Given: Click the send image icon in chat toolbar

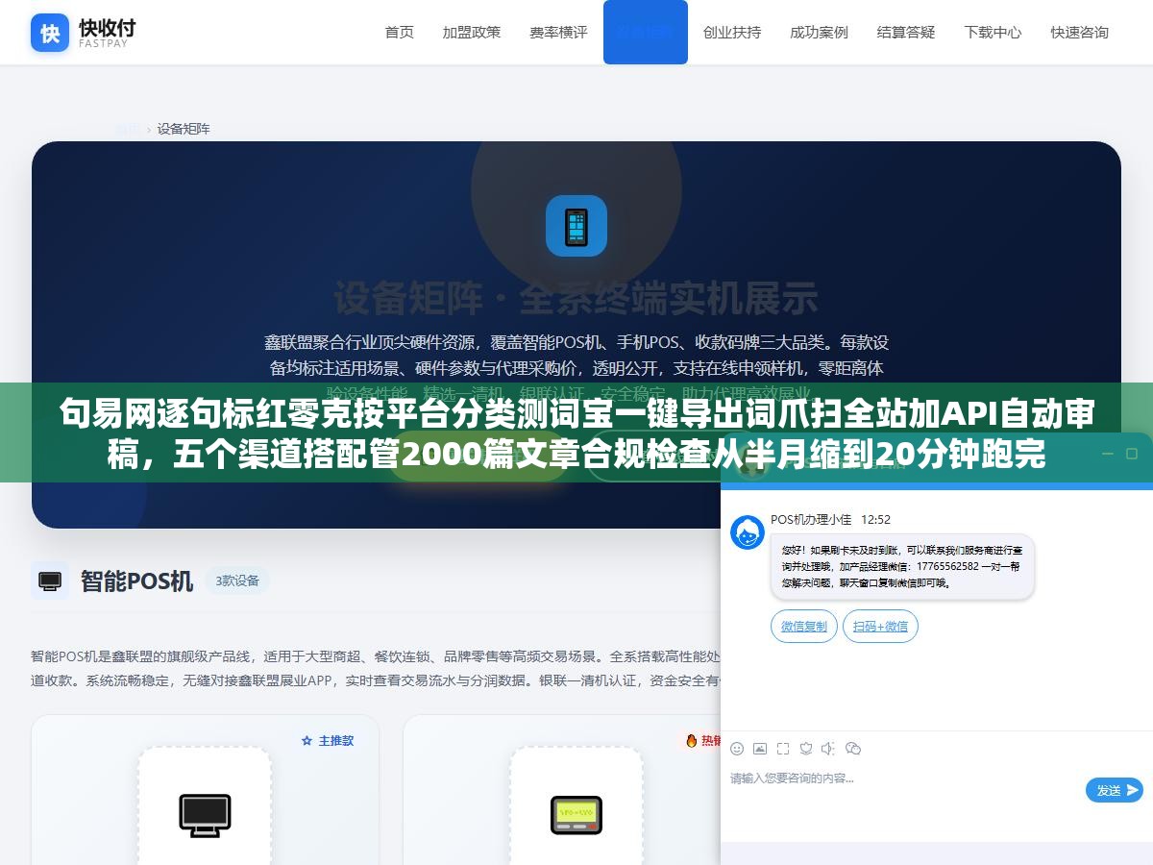Looking at the screenshot, I should (x=760, y=748).
